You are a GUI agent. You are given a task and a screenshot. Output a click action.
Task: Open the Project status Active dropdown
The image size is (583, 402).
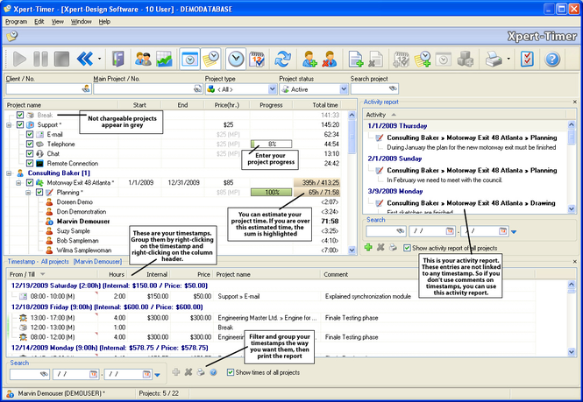344,89
